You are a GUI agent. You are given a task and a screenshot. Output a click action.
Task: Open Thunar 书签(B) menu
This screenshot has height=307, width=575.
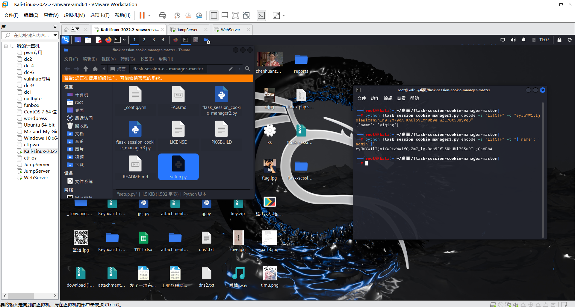coord(147,59)
